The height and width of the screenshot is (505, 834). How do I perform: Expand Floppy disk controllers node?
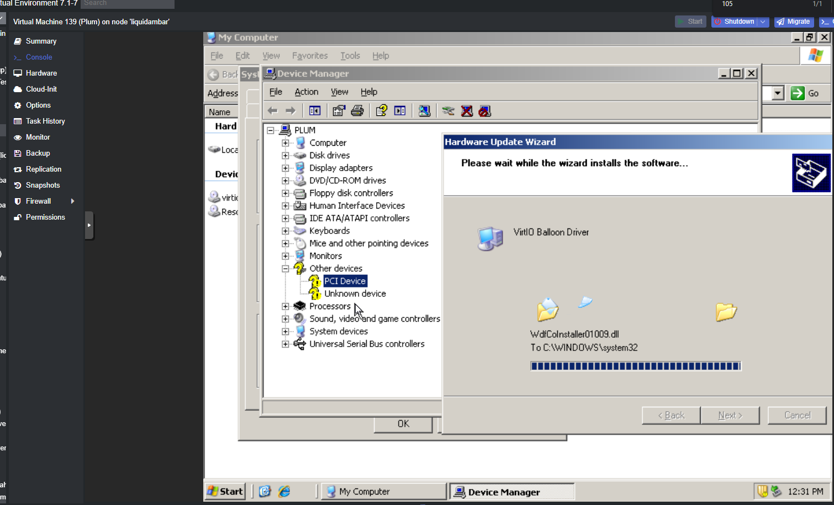coord(286,193)
